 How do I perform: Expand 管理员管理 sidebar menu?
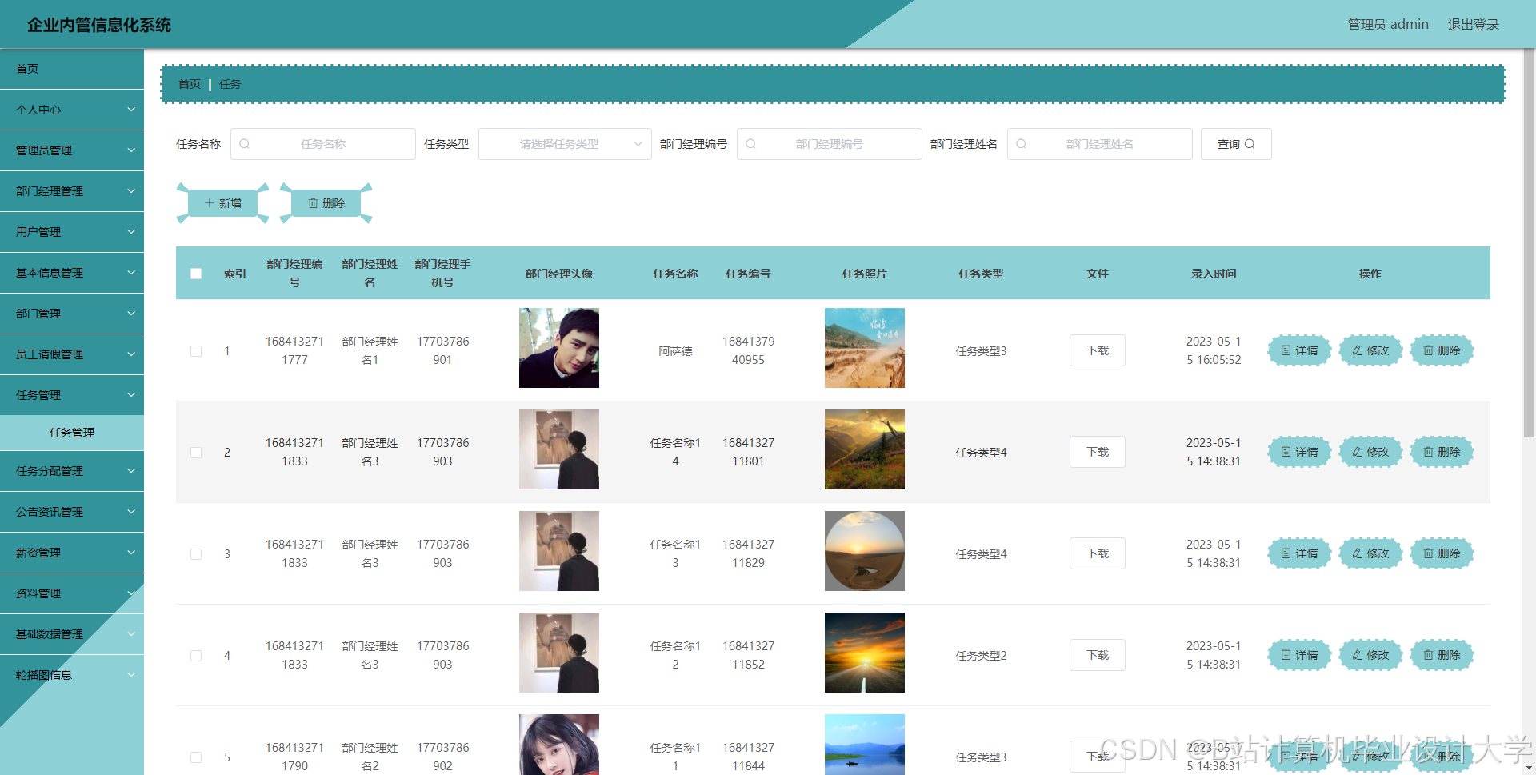pyautogui.click(x=72, y=150)
